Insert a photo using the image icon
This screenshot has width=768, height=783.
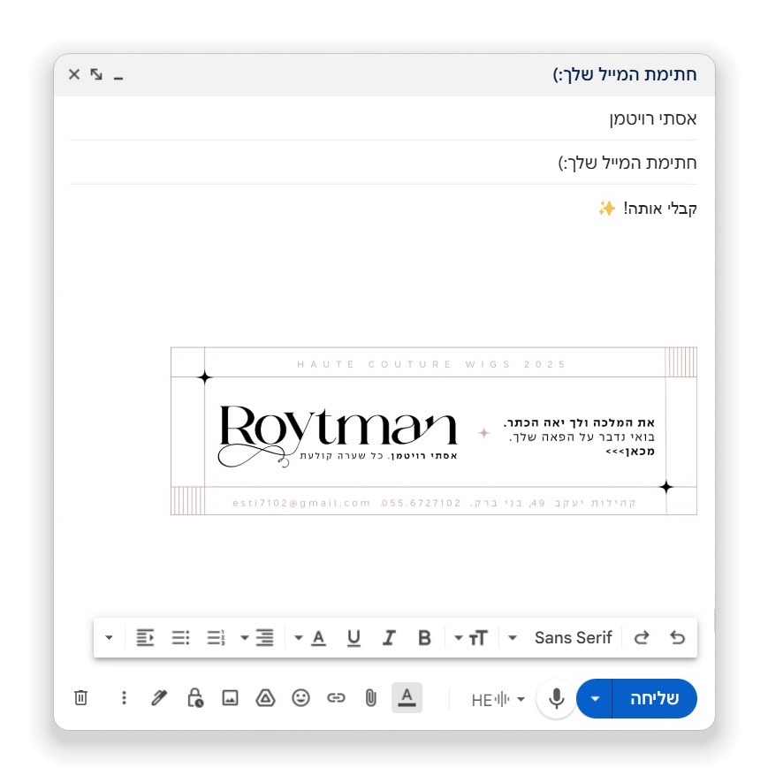[x=230, y=697]
